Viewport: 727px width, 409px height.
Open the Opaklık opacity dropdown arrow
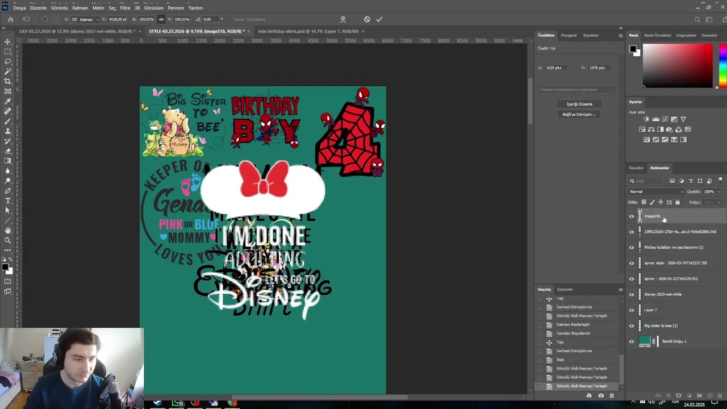[x=718, y=191]
